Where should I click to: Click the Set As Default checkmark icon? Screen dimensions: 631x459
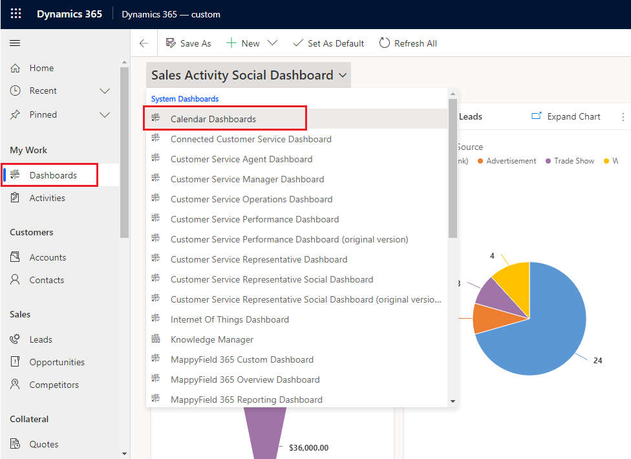tap(298, 43)
